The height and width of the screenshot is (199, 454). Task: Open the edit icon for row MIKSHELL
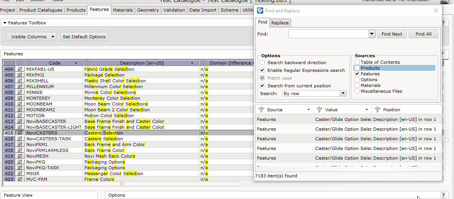(x=20, y=81)
